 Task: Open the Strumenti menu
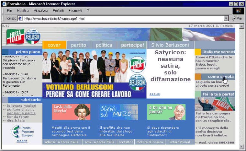coord(75,11)
